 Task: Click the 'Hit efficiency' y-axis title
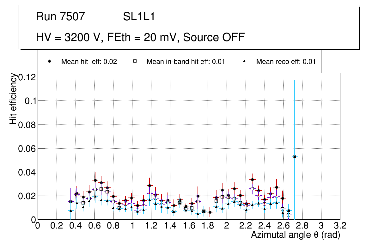(13, 99)
